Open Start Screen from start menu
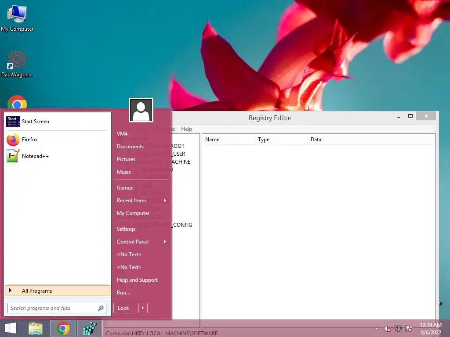This screenshot has height=337, width=450. pyautogui.click(x=58, y=122)
